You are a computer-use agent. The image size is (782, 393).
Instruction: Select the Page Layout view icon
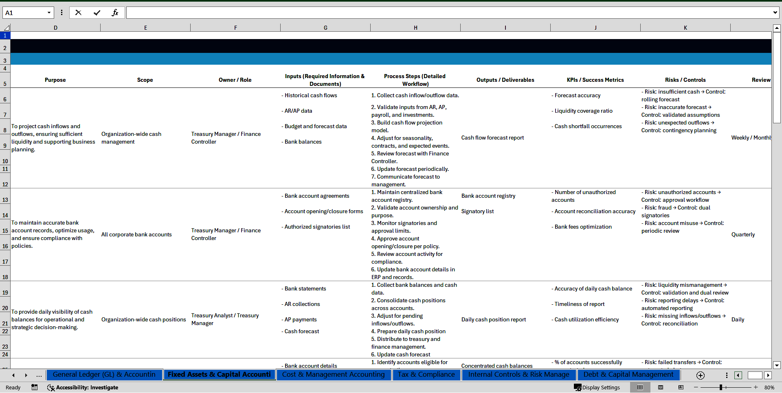click(661, 387)
